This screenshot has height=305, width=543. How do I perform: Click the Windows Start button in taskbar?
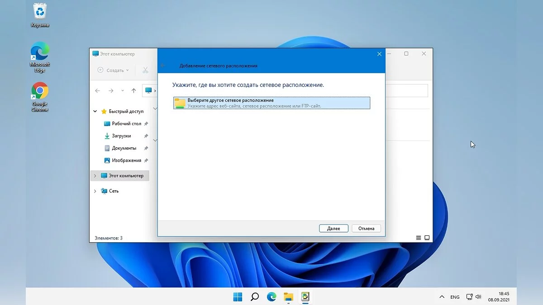238,297
